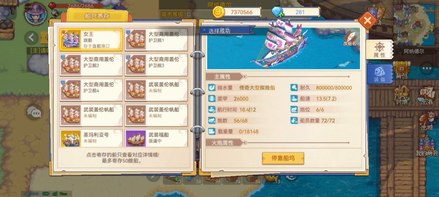This screenshot has width=439, height=197.
Task: Open my guild (我的商会) icon
Action: pos(427,146)
